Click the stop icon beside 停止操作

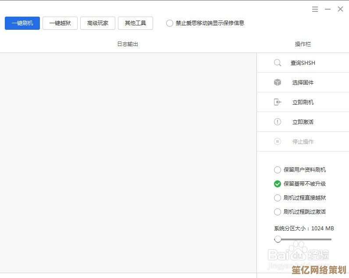[x=277, y=141]
